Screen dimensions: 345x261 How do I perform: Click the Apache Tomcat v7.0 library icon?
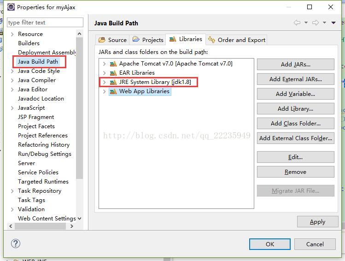point(113,64)
